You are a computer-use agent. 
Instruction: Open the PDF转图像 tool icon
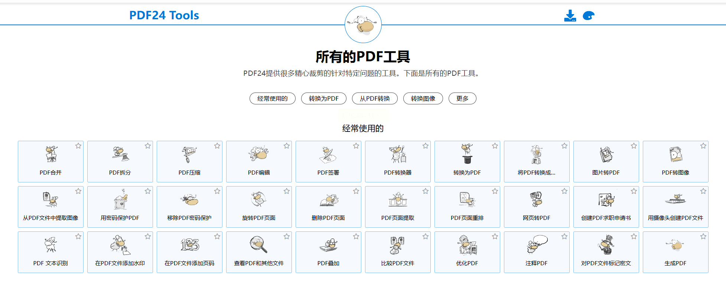[675, 155]
